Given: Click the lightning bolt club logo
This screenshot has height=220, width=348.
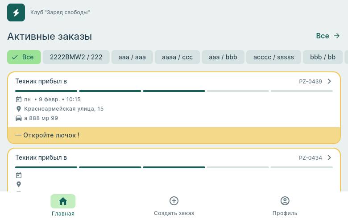Looking at the screenshot, I should 16,12.
